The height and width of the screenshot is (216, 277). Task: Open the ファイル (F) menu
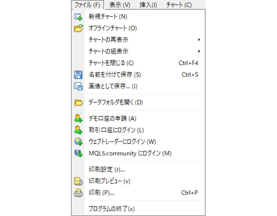click(x=87, y=5)
